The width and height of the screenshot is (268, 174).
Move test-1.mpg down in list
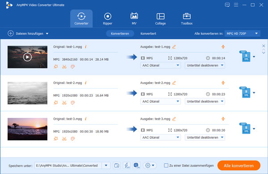pyautogui.click(x=264, y=53)
